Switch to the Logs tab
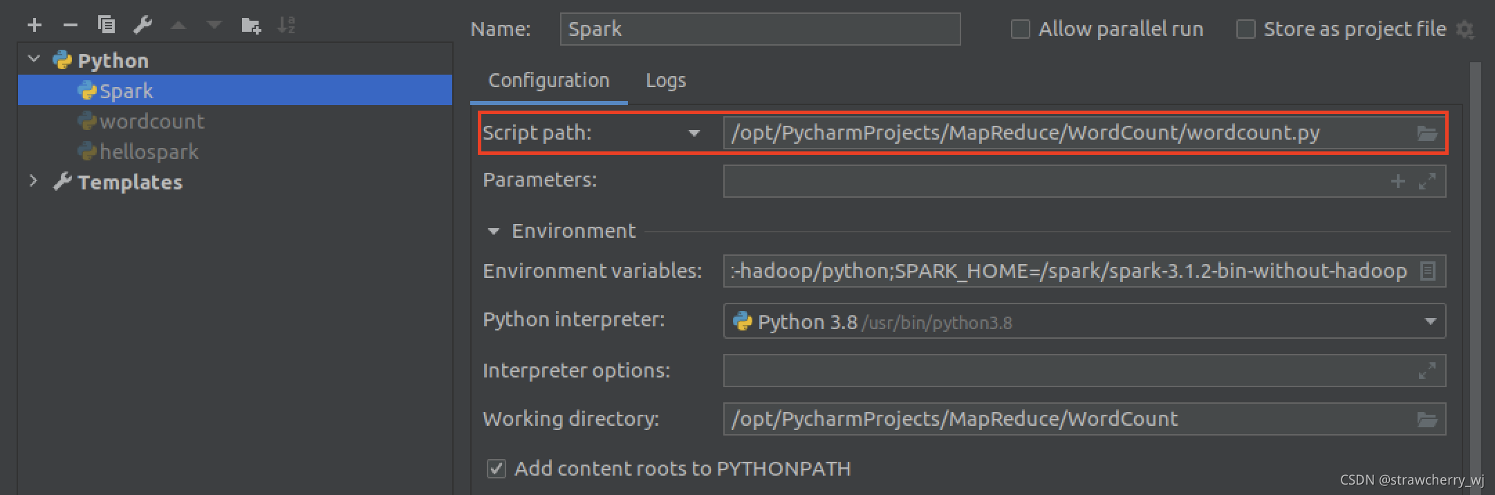The width and height of the screenshot is (1495, 495). pyautogui.click(x=665, y=81)
